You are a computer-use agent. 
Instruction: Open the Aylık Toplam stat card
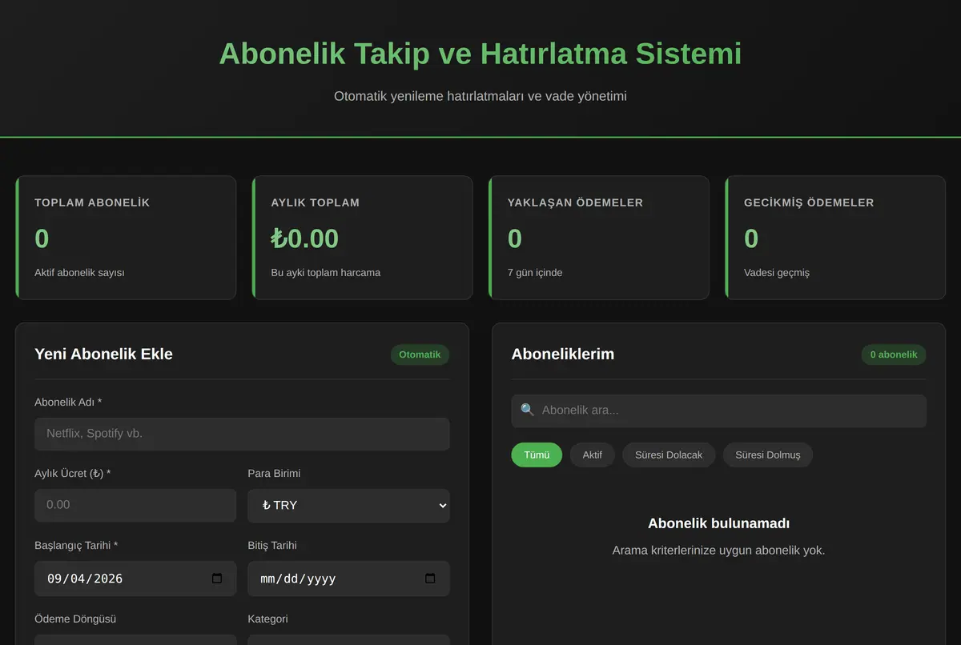362,238
